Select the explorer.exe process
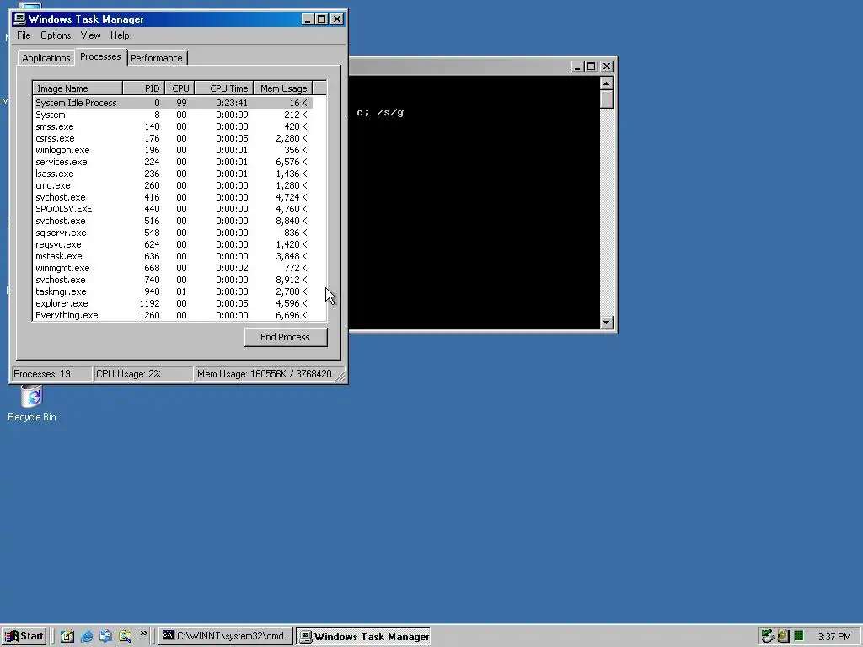This screenshot has height=647, width=863. point(172,303)
